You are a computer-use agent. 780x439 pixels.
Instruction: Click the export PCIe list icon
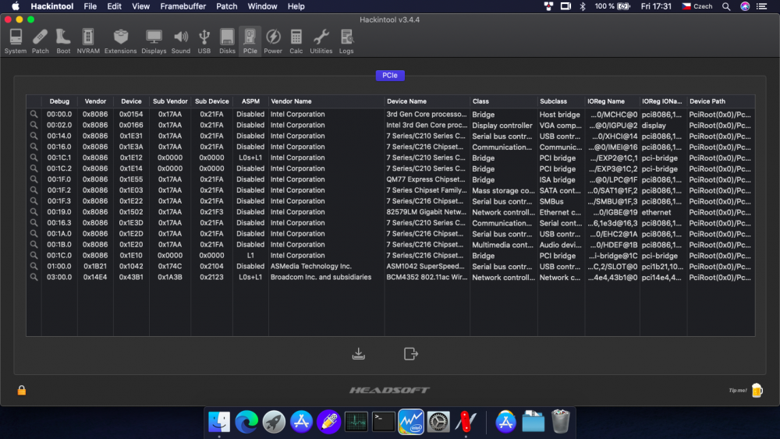(x=411, y=353)
